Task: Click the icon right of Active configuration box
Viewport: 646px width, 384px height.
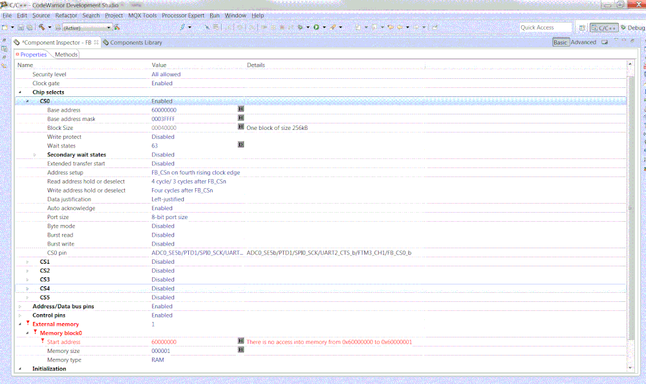Action: point(117,28)
